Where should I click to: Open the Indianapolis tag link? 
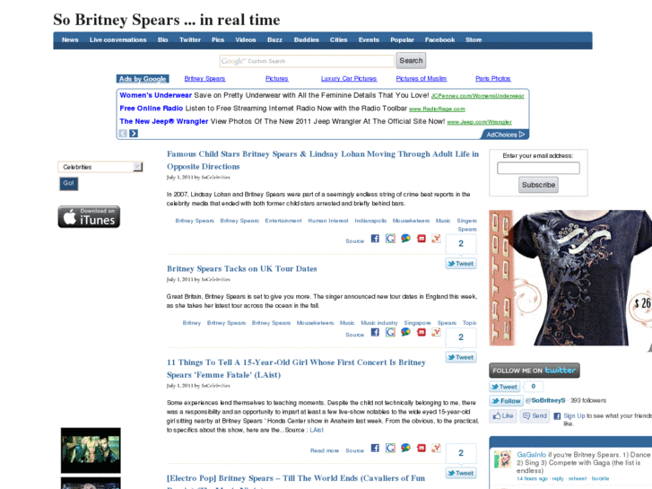[370, 221]
